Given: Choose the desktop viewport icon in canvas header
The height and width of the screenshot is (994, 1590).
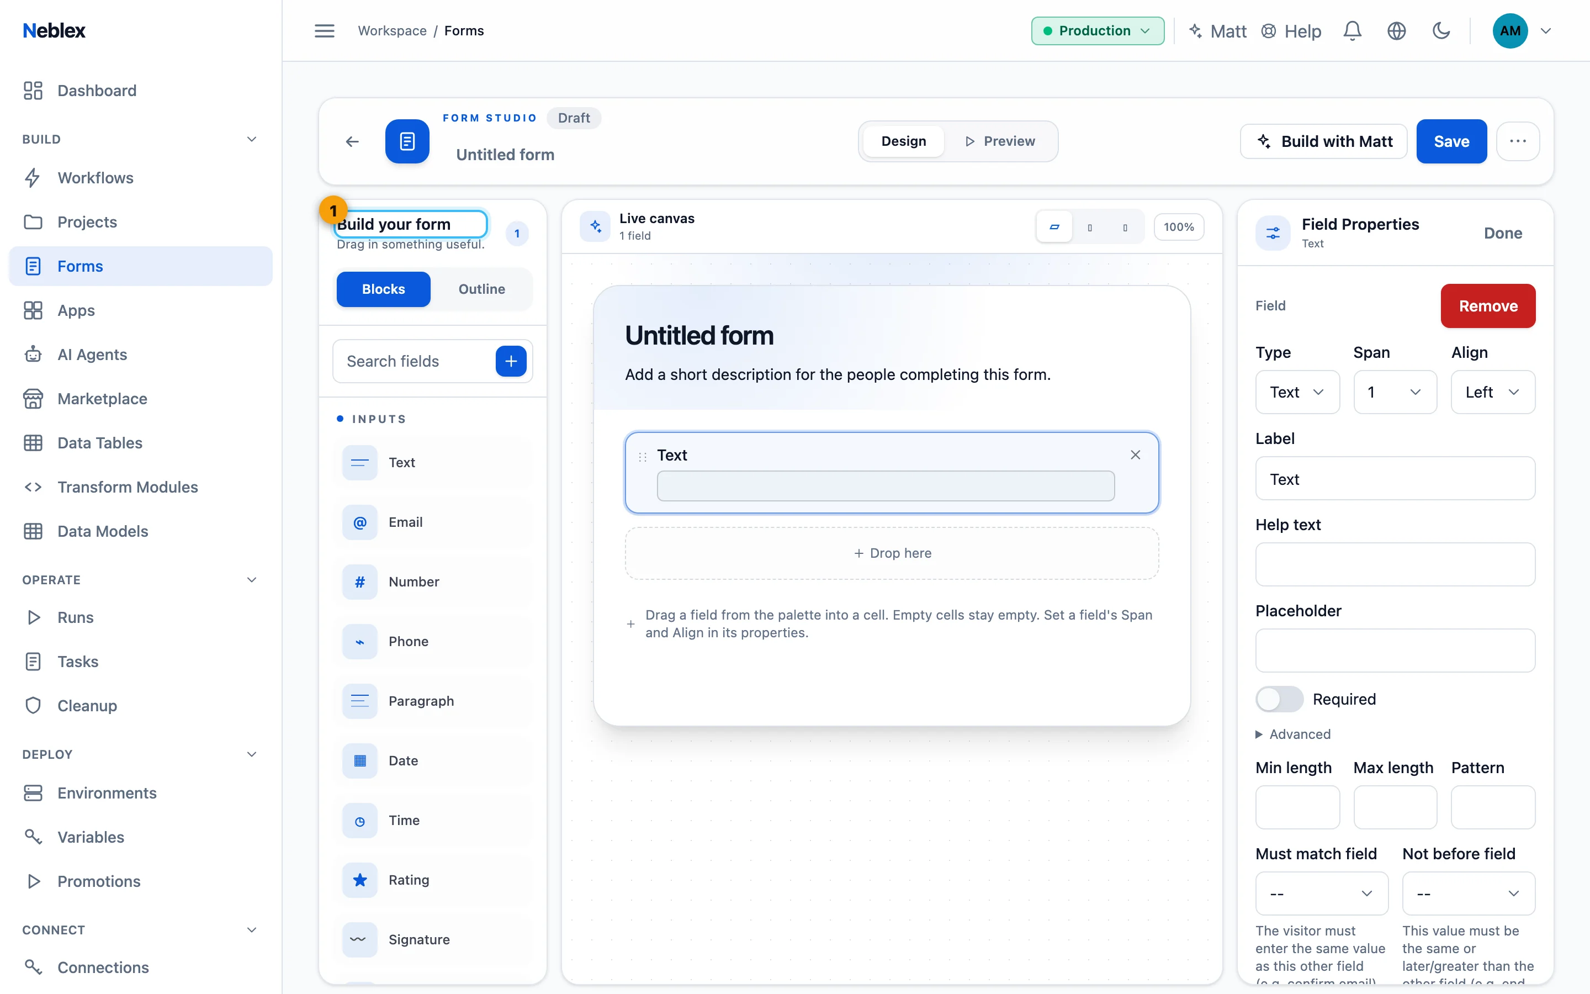Looking at the screenshot, I should click(1054, 227).
